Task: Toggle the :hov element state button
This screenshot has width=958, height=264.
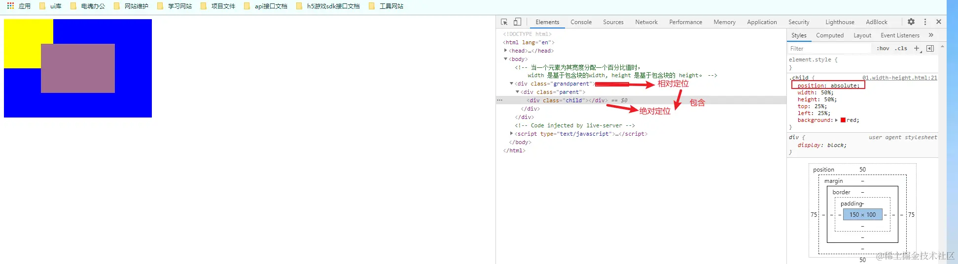Action: (x=883, y=48)
